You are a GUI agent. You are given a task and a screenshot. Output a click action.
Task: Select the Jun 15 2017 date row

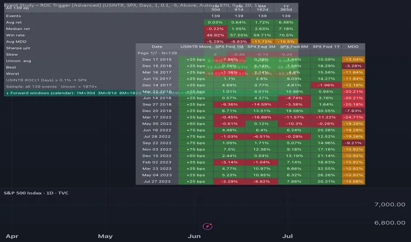pos(157,79)
